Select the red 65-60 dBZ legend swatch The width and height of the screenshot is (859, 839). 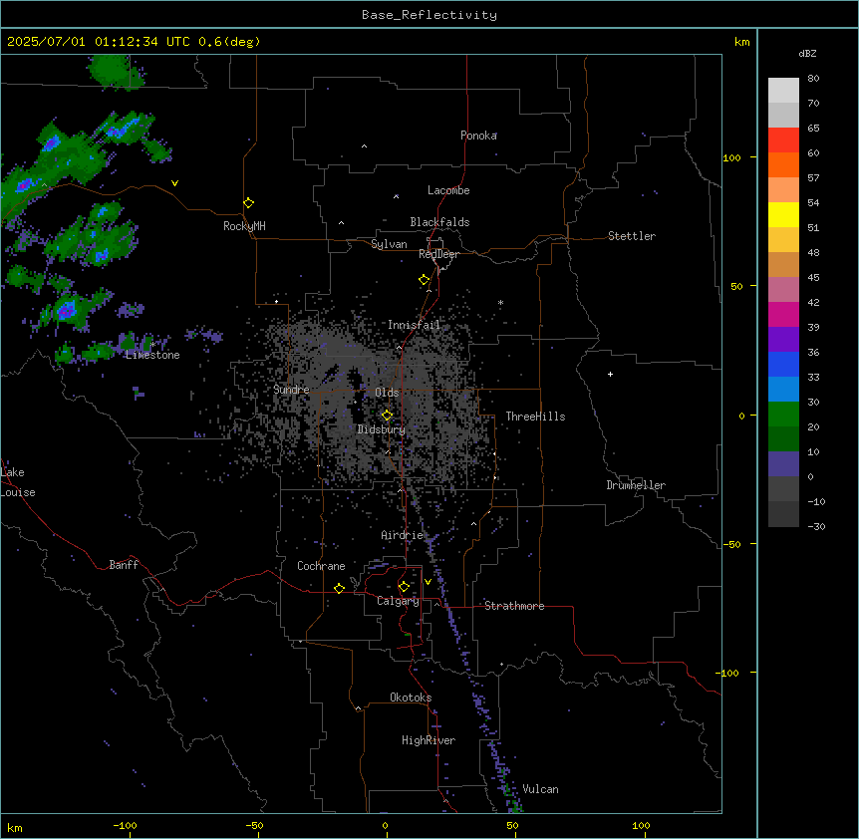(783, 140)
